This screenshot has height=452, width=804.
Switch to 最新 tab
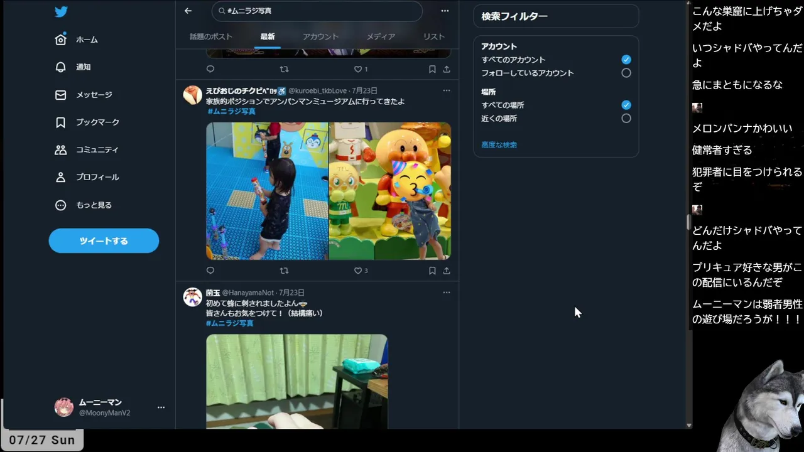tap(268, 36)
